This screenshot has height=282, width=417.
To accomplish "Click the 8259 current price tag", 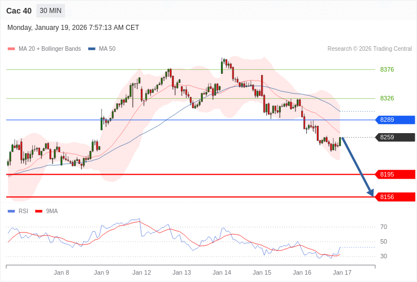I will point(394,137).
